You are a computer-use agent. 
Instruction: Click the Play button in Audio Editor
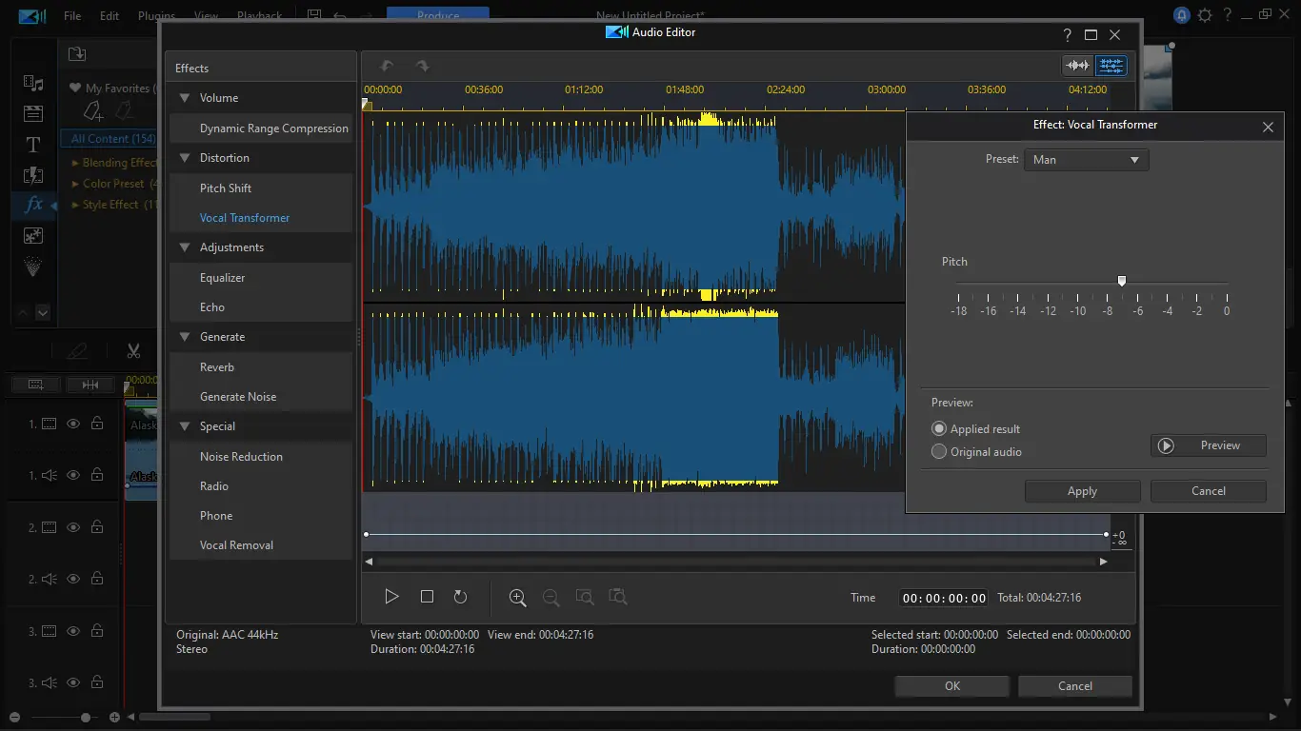[391, 597]
